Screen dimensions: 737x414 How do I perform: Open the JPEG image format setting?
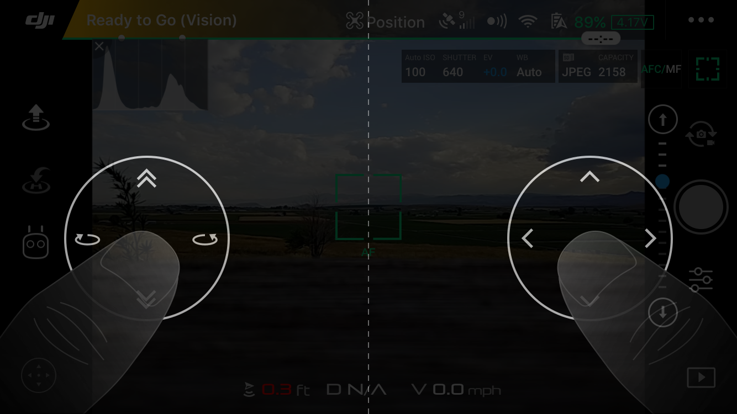click(576, 66)
